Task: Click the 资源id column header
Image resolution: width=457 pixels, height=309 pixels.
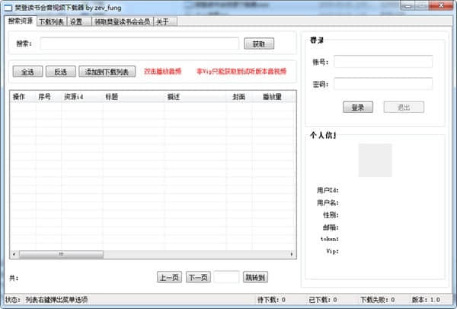Action: [x=82, y=97]
